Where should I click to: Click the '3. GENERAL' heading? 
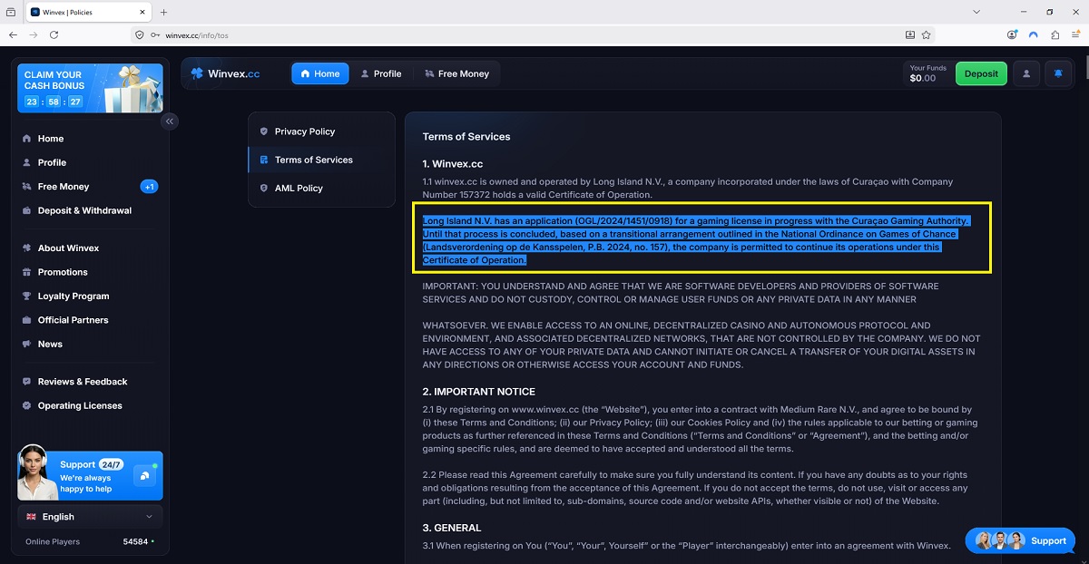[x=452, y=528]
